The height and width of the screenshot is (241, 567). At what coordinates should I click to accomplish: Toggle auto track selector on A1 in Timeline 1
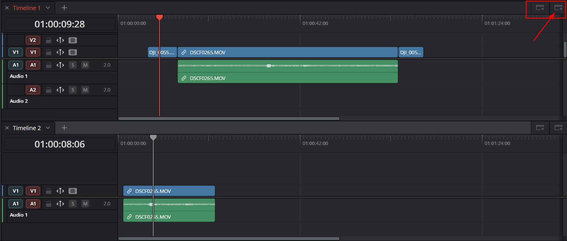pos(60,65)
